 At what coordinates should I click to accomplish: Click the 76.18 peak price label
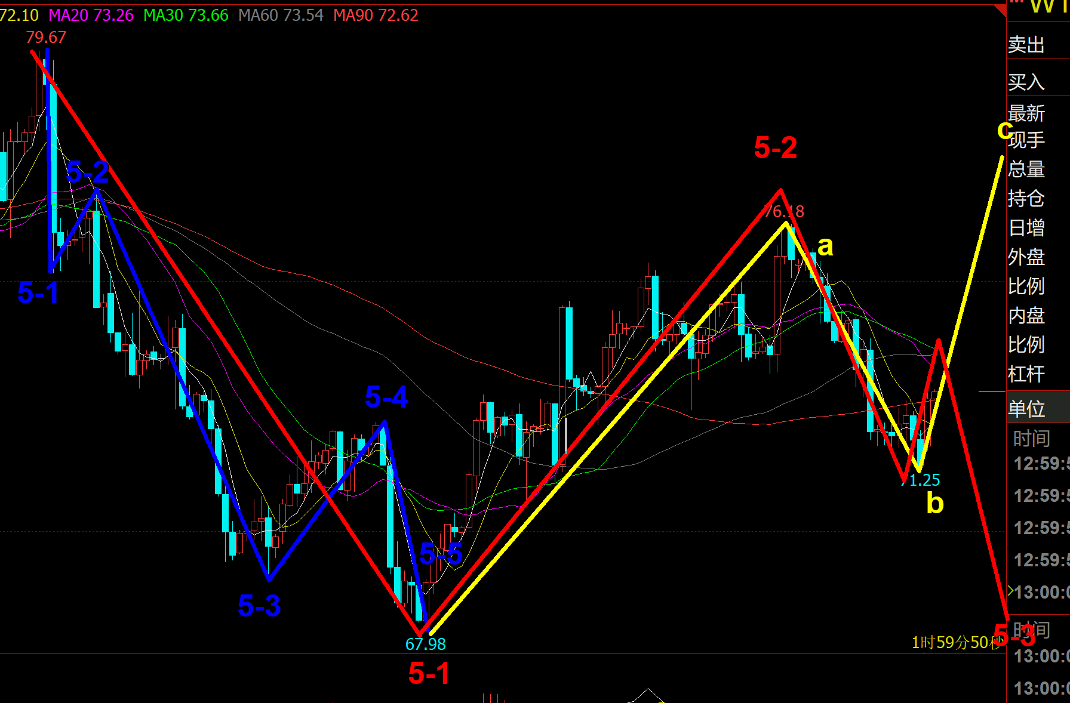click(784, 211)
